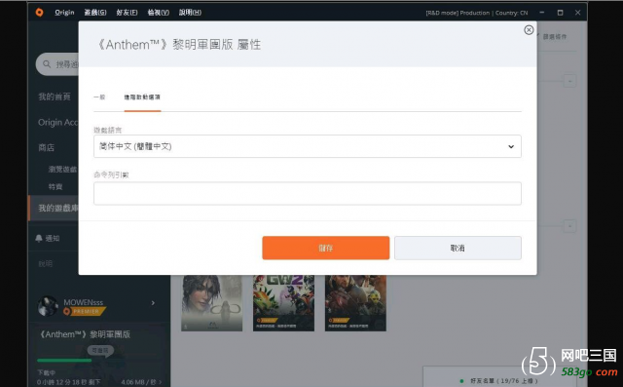Click the 取消 cancel button
The height and width of the screenshot is (387, 623).
[458, 248]
